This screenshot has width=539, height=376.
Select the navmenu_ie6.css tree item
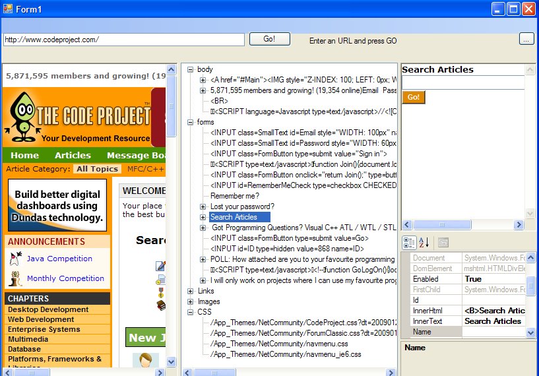pos(286,355)
